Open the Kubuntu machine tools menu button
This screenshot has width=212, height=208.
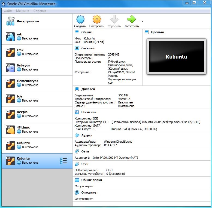click(x=63, y=161)
